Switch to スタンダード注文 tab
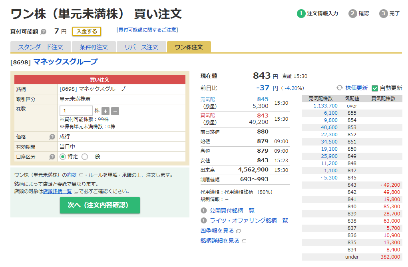408x267 pixels. [40, 47]
